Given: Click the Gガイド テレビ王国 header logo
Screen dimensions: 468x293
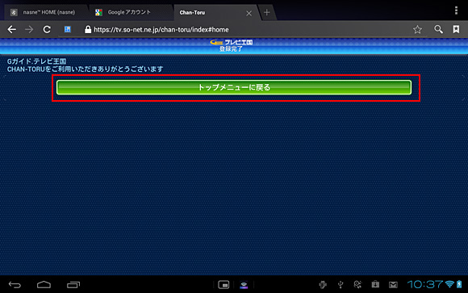Looking at the screenshot, I should [232, 42].
